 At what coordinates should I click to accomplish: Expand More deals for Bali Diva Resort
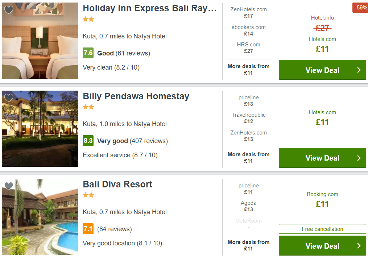coord(249,245)
